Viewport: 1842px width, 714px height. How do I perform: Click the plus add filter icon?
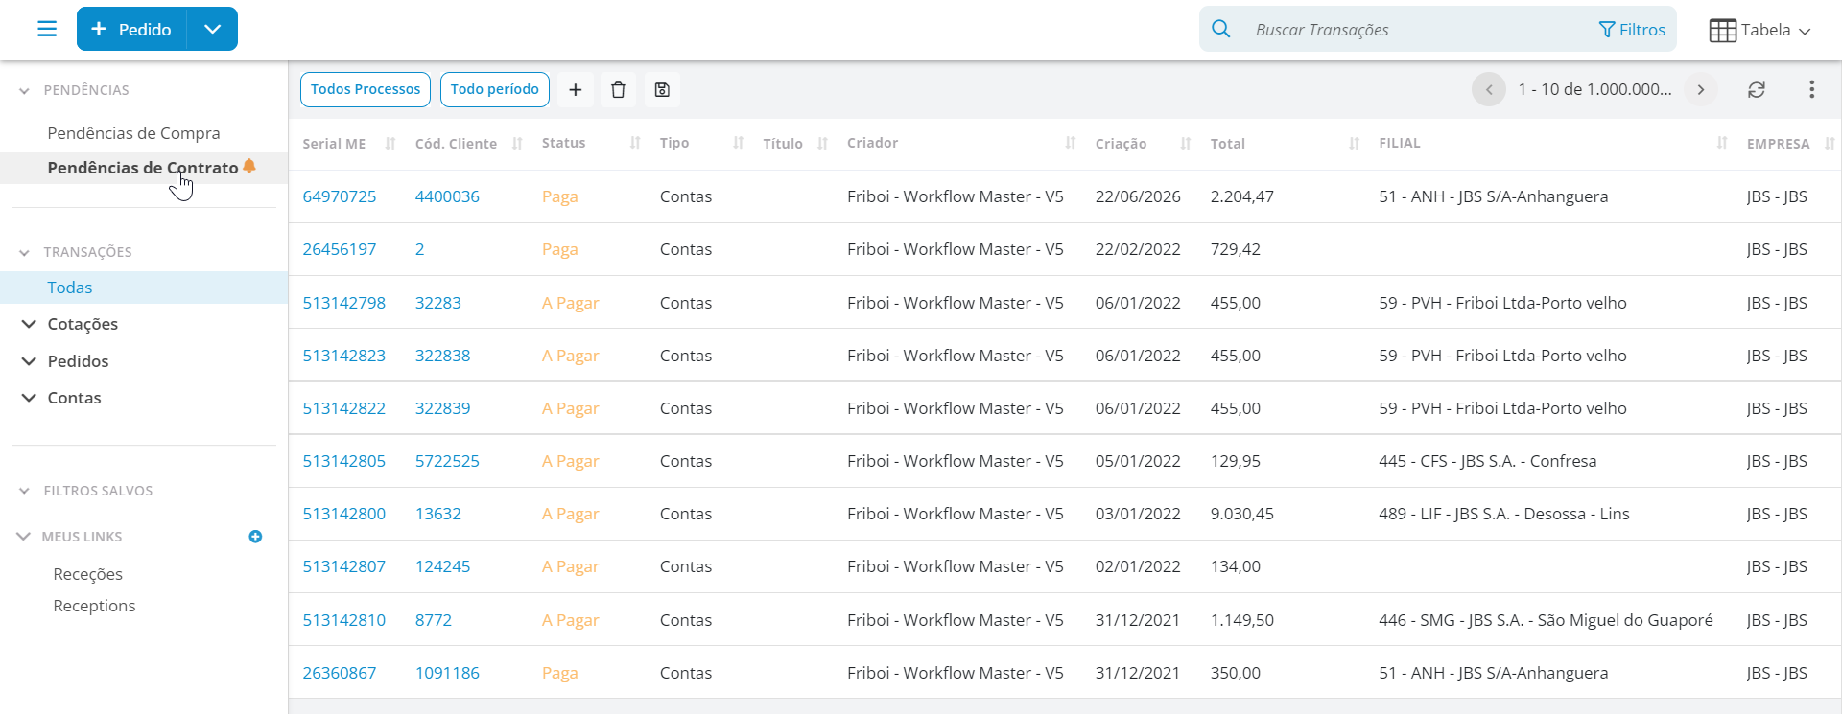[x=576, y=89]
